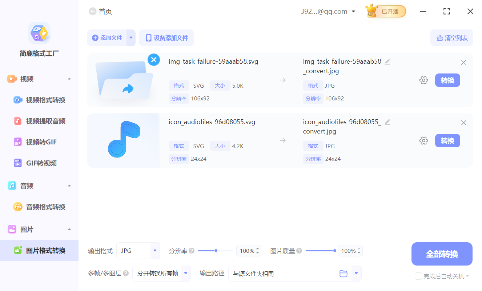Edit output name of img_task_failure file
The width and height of the screenshot is (482, 291).
coord(387,62)
